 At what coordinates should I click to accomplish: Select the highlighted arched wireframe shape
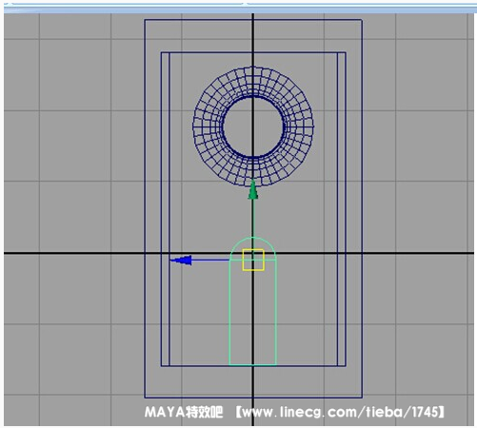point(253,302)
